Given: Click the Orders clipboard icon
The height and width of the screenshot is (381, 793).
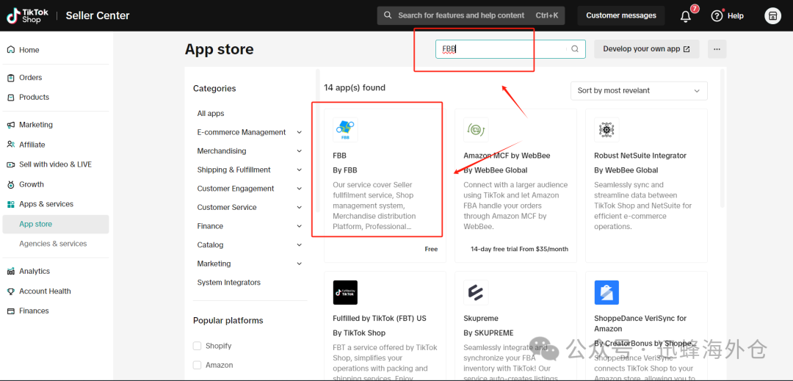Looking at the screenshot, I should 10,77.
